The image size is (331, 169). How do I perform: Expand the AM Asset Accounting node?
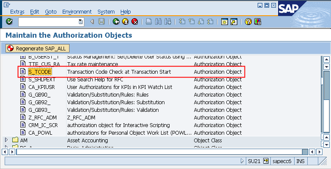[x=6, y=140]
